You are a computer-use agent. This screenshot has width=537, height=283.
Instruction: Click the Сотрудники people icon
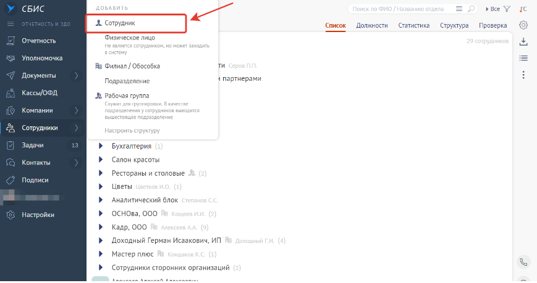click(11, 128)
